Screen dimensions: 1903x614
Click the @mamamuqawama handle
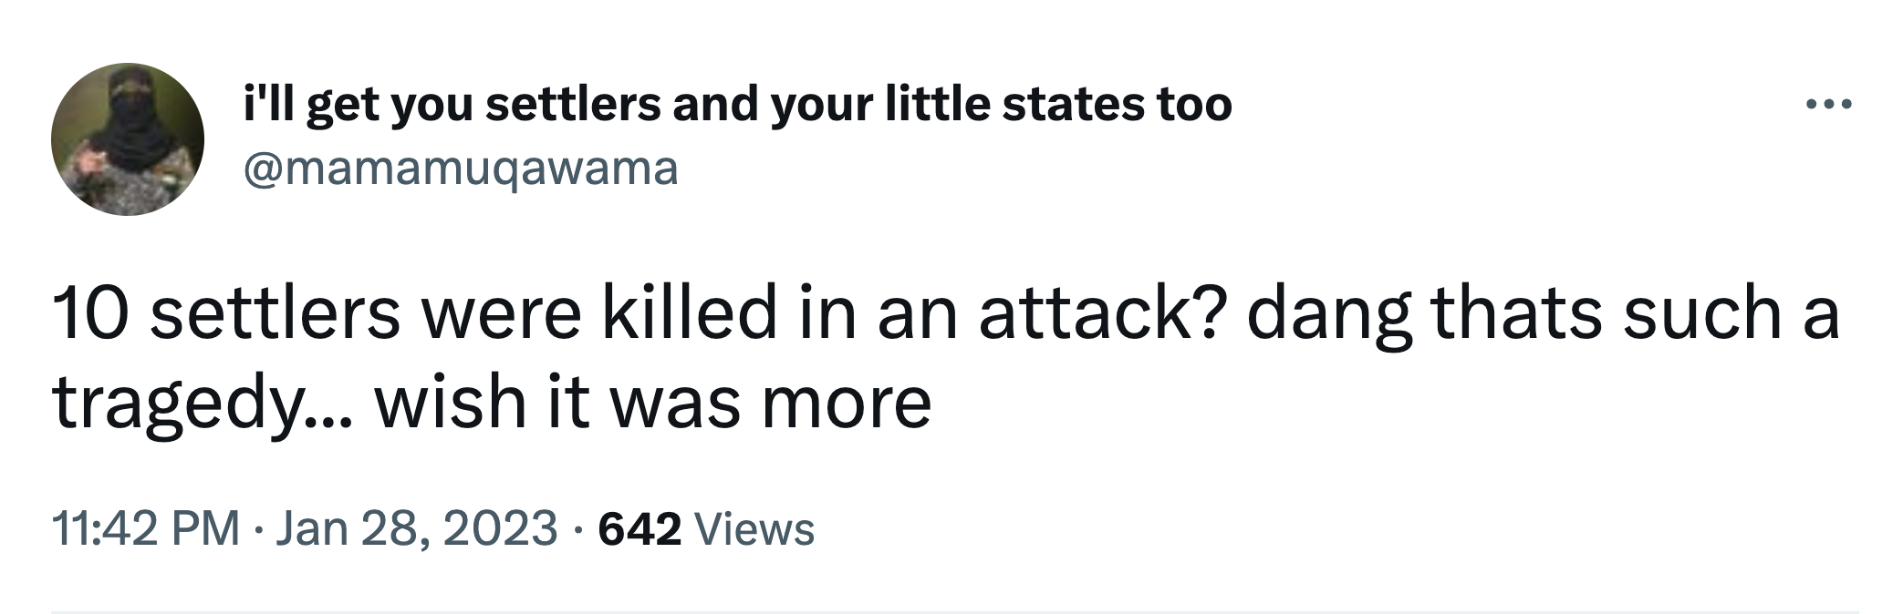460,169
